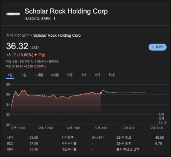Image resolution: width=171 pixels, height=157 pixels.
Task: Click the 배당수익률 label
Action: coord(69,149)
